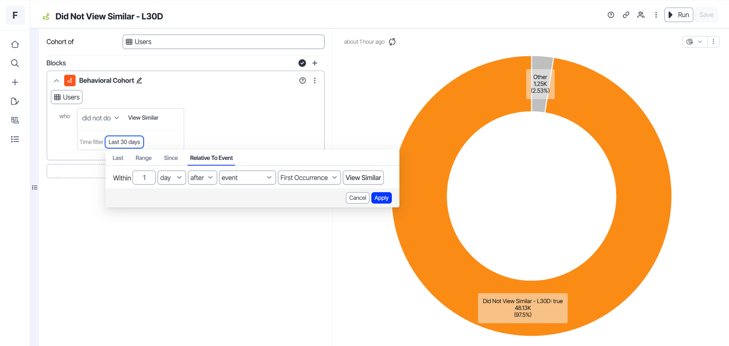Open top bar more options menu

click(x=656, y=15)
